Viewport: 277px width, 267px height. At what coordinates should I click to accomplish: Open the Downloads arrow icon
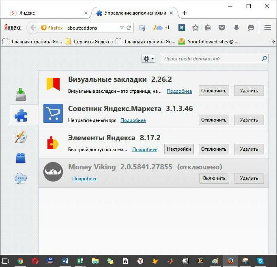coord(236,28)
